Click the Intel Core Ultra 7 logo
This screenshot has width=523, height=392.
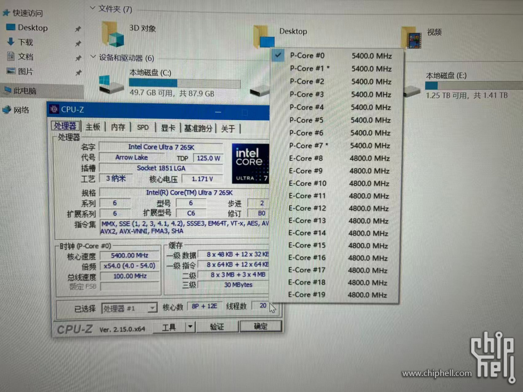pyautogui.click(x=250, y=163)
